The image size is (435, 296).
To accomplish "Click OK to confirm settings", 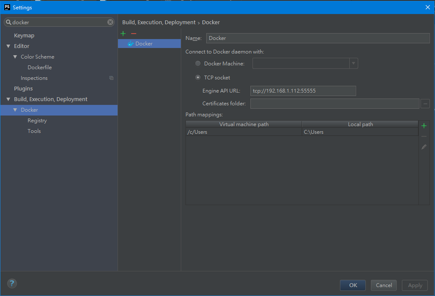I will coord(353,285).
